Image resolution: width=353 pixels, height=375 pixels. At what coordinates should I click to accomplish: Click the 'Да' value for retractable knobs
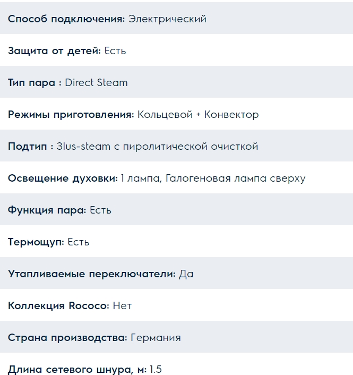186,274
